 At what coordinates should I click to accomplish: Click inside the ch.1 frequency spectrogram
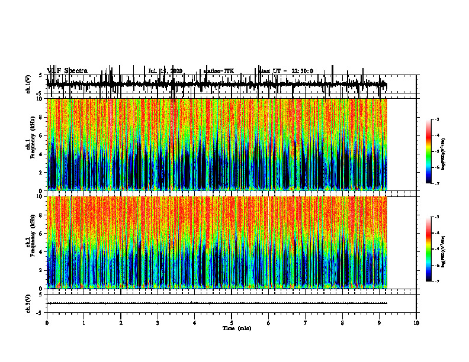click(x=217, y=144)
